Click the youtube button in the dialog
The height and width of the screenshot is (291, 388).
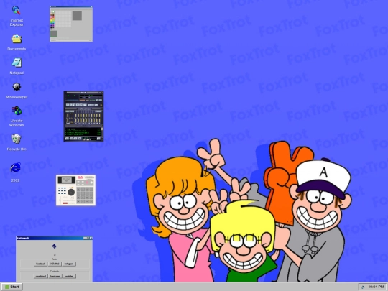pyautogui.click(x=69, y=276)
